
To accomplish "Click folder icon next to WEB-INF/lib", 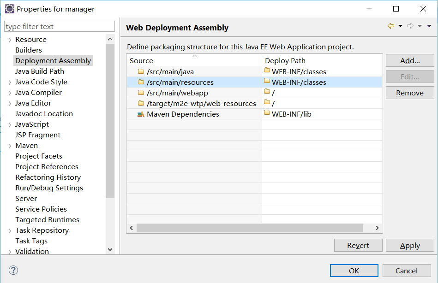I will (x=267, y=113).
